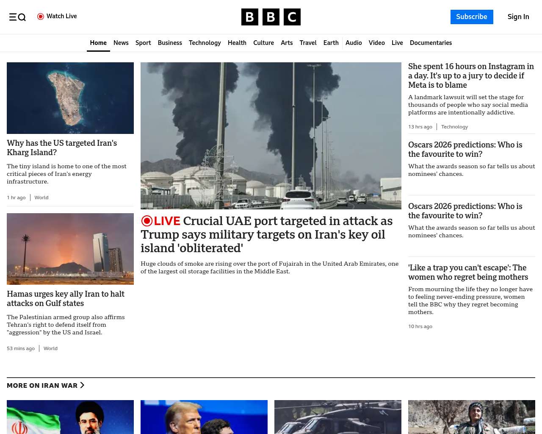Click the Gulf explosion skyline thumbnail

(70, 249)
